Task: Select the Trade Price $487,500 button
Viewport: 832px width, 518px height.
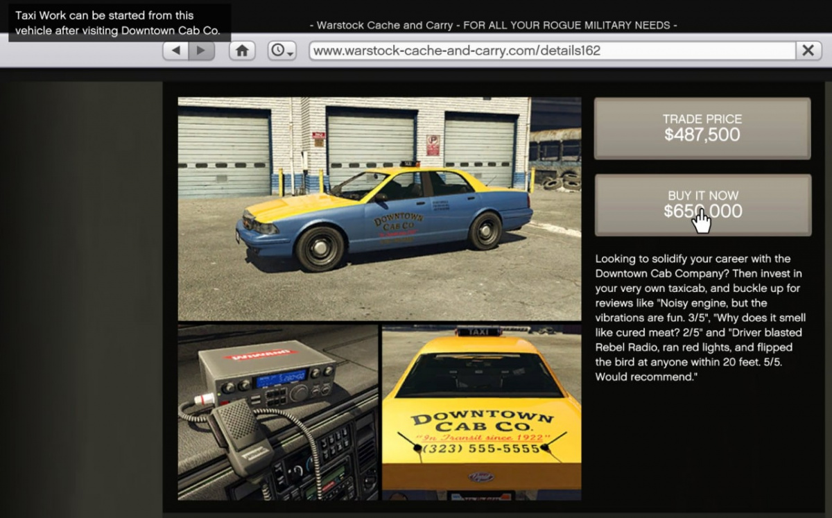Action: click(702, 128)
